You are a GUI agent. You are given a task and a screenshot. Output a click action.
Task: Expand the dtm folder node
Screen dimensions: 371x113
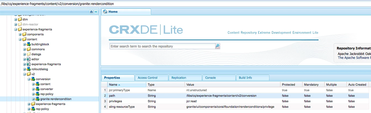tap(16, 19)
